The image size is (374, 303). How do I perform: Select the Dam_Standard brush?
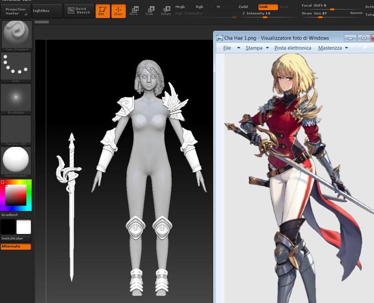(15, 35)
